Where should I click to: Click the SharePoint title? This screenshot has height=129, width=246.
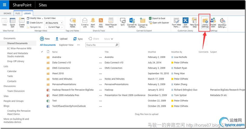[22, 5]
